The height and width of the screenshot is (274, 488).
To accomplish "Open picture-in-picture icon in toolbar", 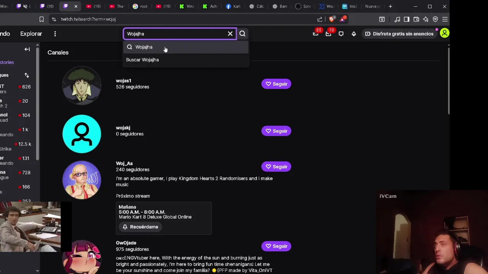I will [x=382, y=19].
